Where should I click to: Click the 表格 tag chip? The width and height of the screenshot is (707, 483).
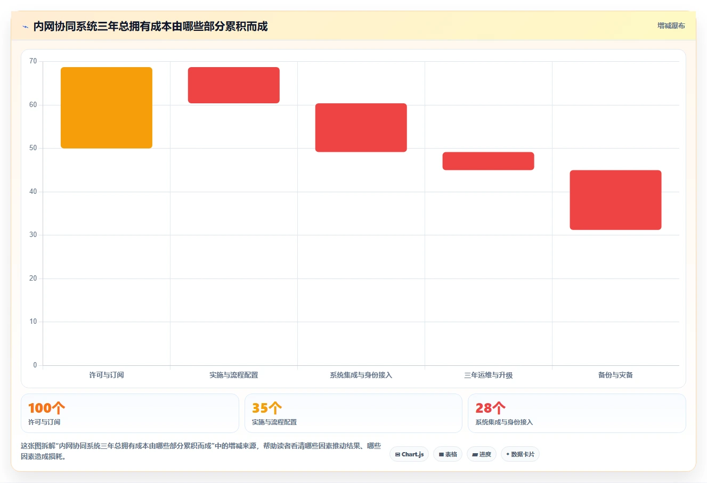[x=448, y=454]
